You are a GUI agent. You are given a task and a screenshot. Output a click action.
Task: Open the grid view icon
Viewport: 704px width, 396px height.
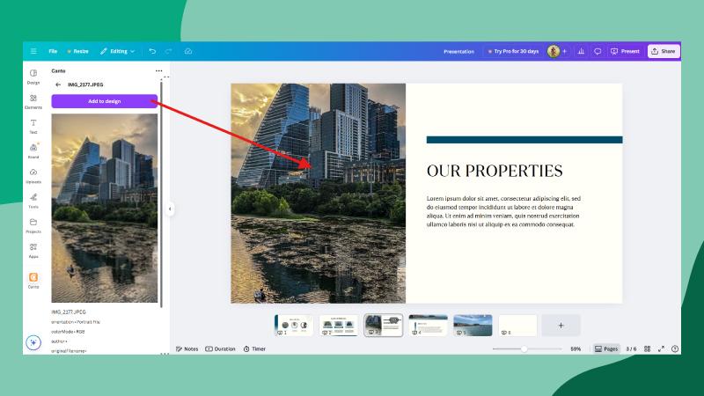[x=647, y=348]
